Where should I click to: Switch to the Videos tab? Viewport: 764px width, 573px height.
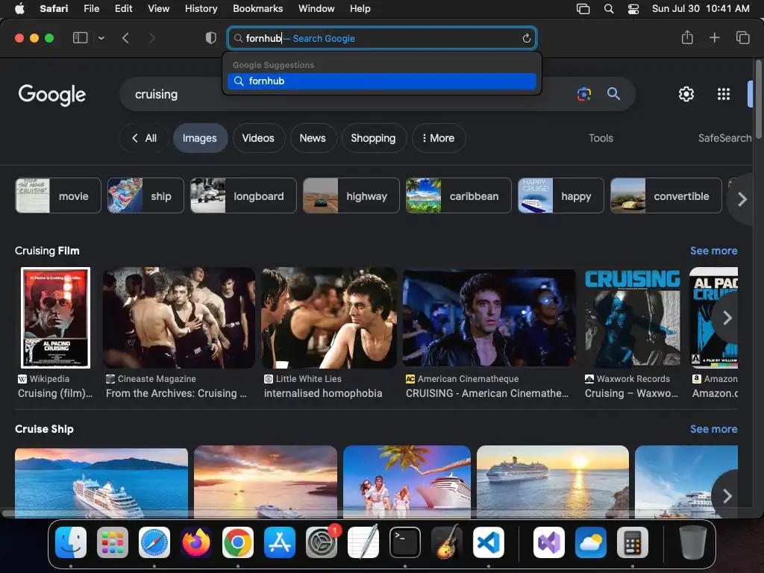pyautogui.click(x=258, y=138)
